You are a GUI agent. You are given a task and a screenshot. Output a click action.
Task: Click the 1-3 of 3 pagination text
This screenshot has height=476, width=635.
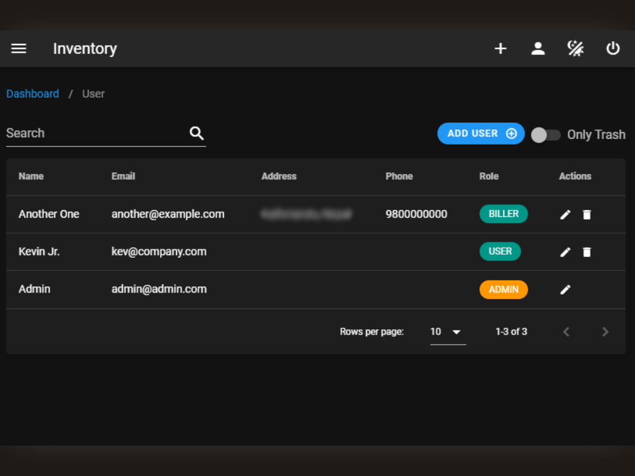511,332
